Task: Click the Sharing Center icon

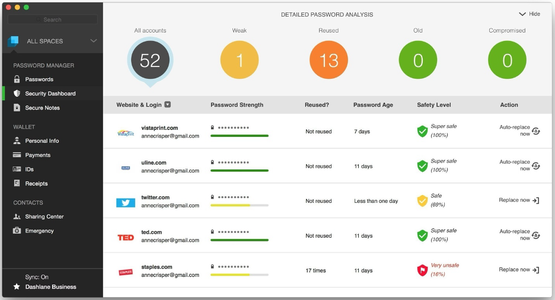Action: pos(17,216)
